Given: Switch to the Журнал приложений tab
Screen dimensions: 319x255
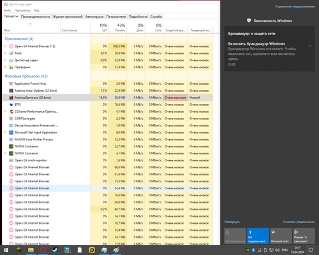Looking at the screenshot, I should tap(68, 17).
